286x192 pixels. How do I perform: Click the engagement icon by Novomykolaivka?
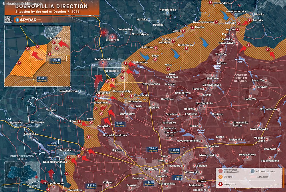pos(216,22)
